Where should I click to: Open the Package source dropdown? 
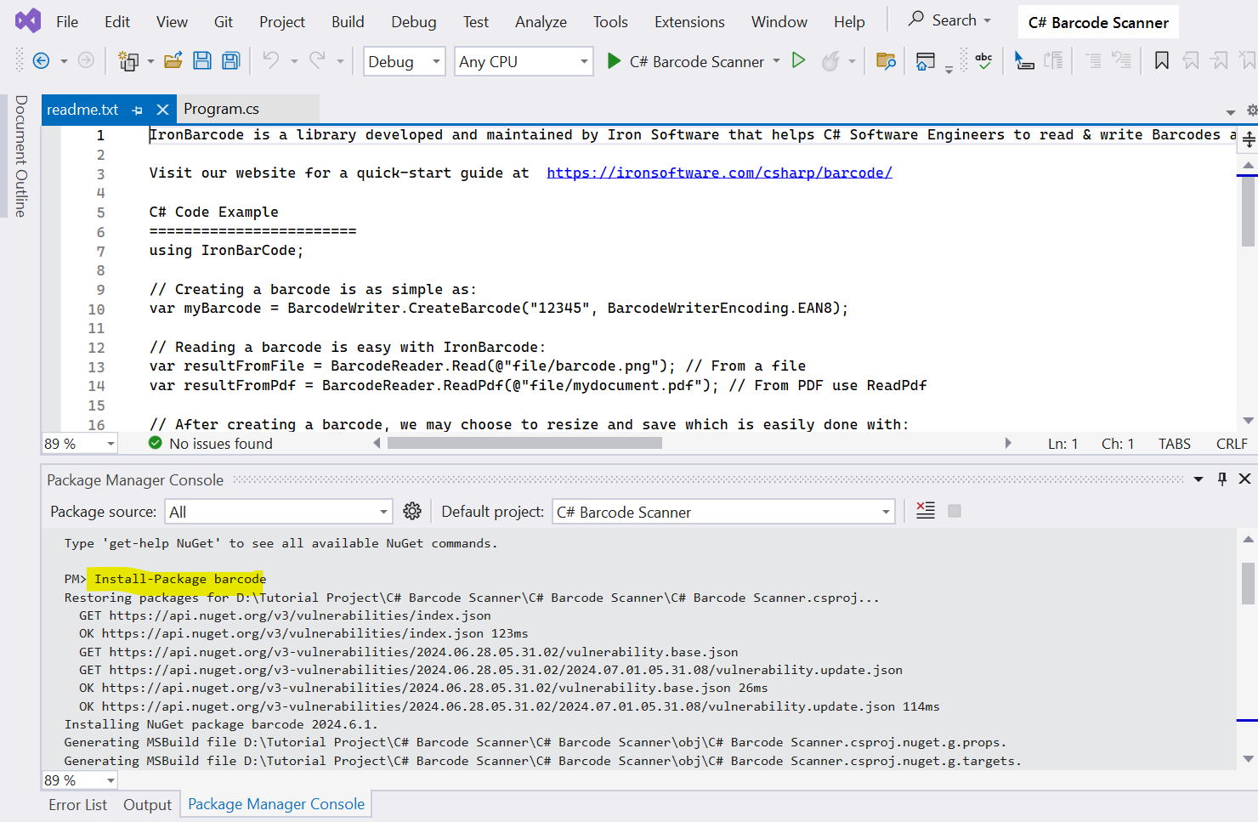point(278,512)
